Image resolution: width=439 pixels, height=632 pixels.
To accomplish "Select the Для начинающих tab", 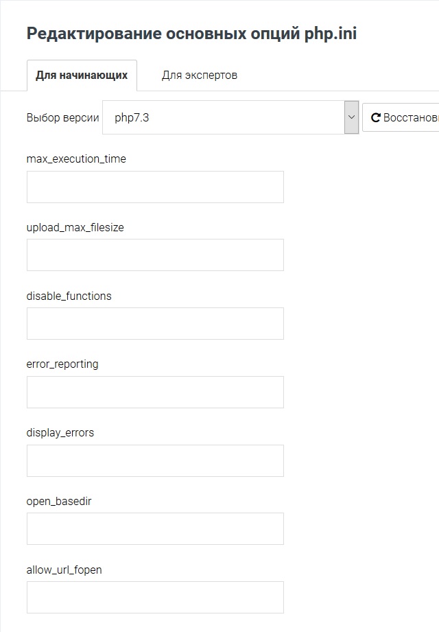I will (x=82, y=75).
